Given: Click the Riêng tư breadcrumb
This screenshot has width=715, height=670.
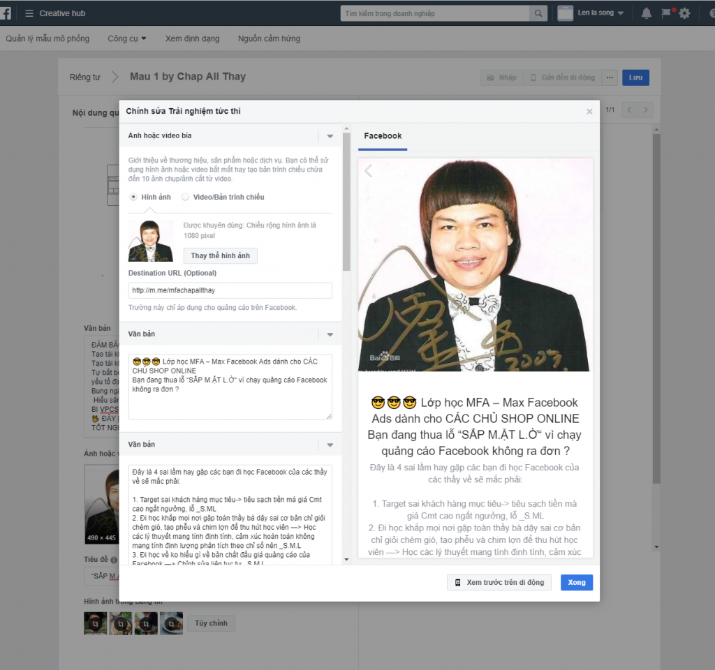Looking at the screenshot, I should point(84,77).
